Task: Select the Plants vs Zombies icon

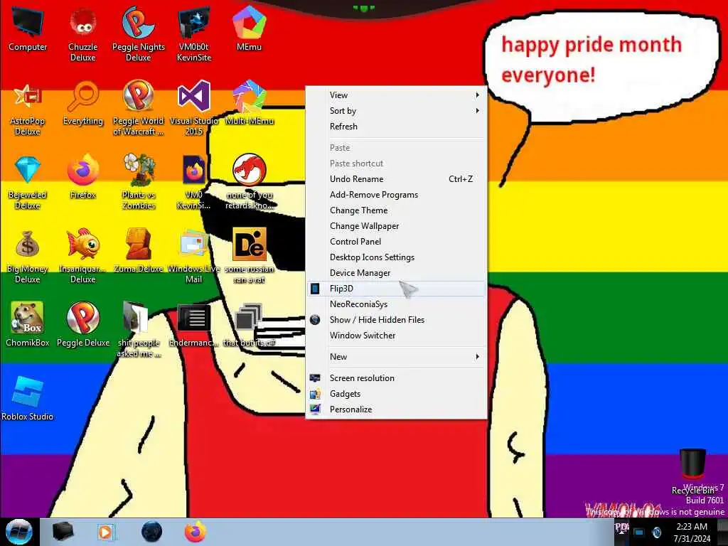Action: coord(139,183)
